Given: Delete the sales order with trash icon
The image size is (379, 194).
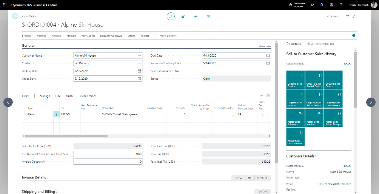Looking at the screenshot, I should pos(208,17).
